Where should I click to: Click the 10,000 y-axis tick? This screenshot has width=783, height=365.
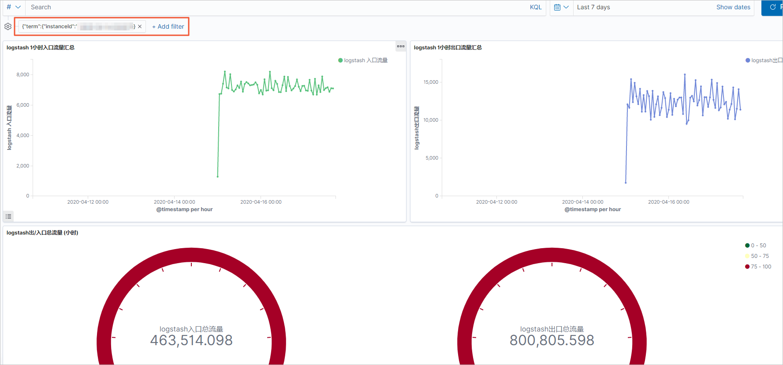point(431,120)
